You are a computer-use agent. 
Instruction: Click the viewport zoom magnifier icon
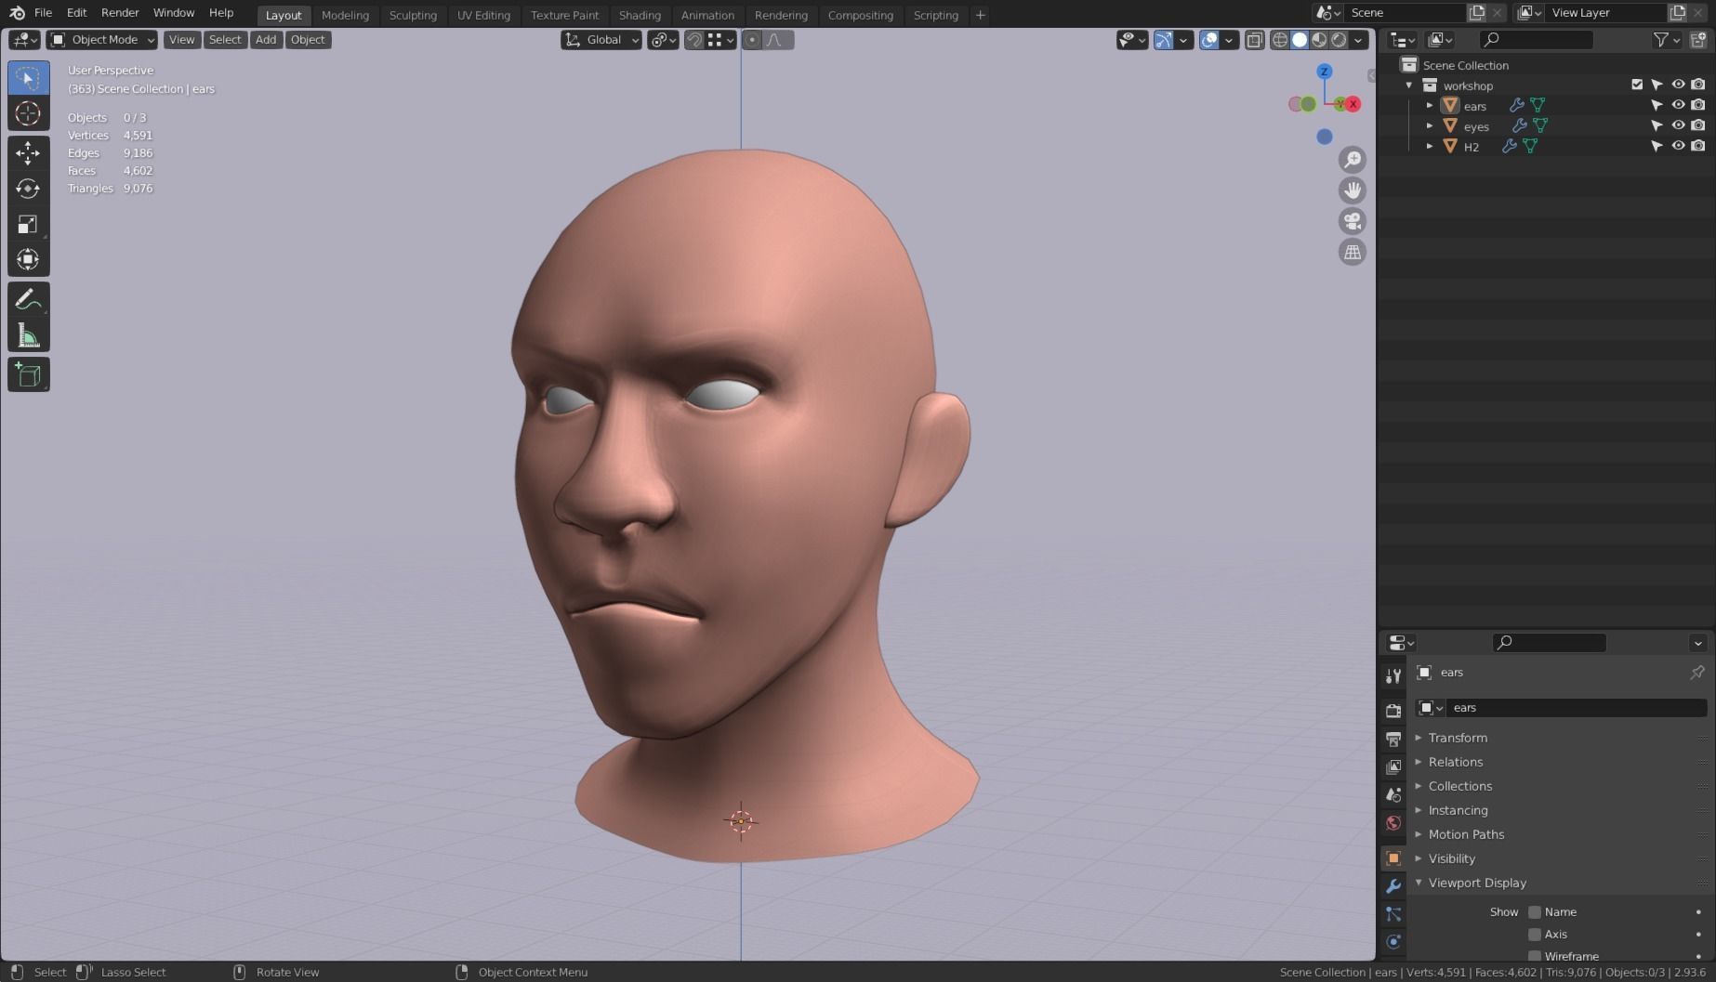(x=1353, y=160)
